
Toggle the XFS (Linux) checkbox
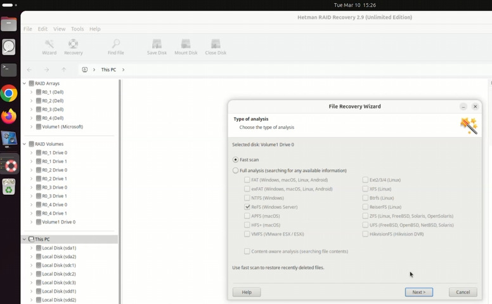tap(365, 188)
